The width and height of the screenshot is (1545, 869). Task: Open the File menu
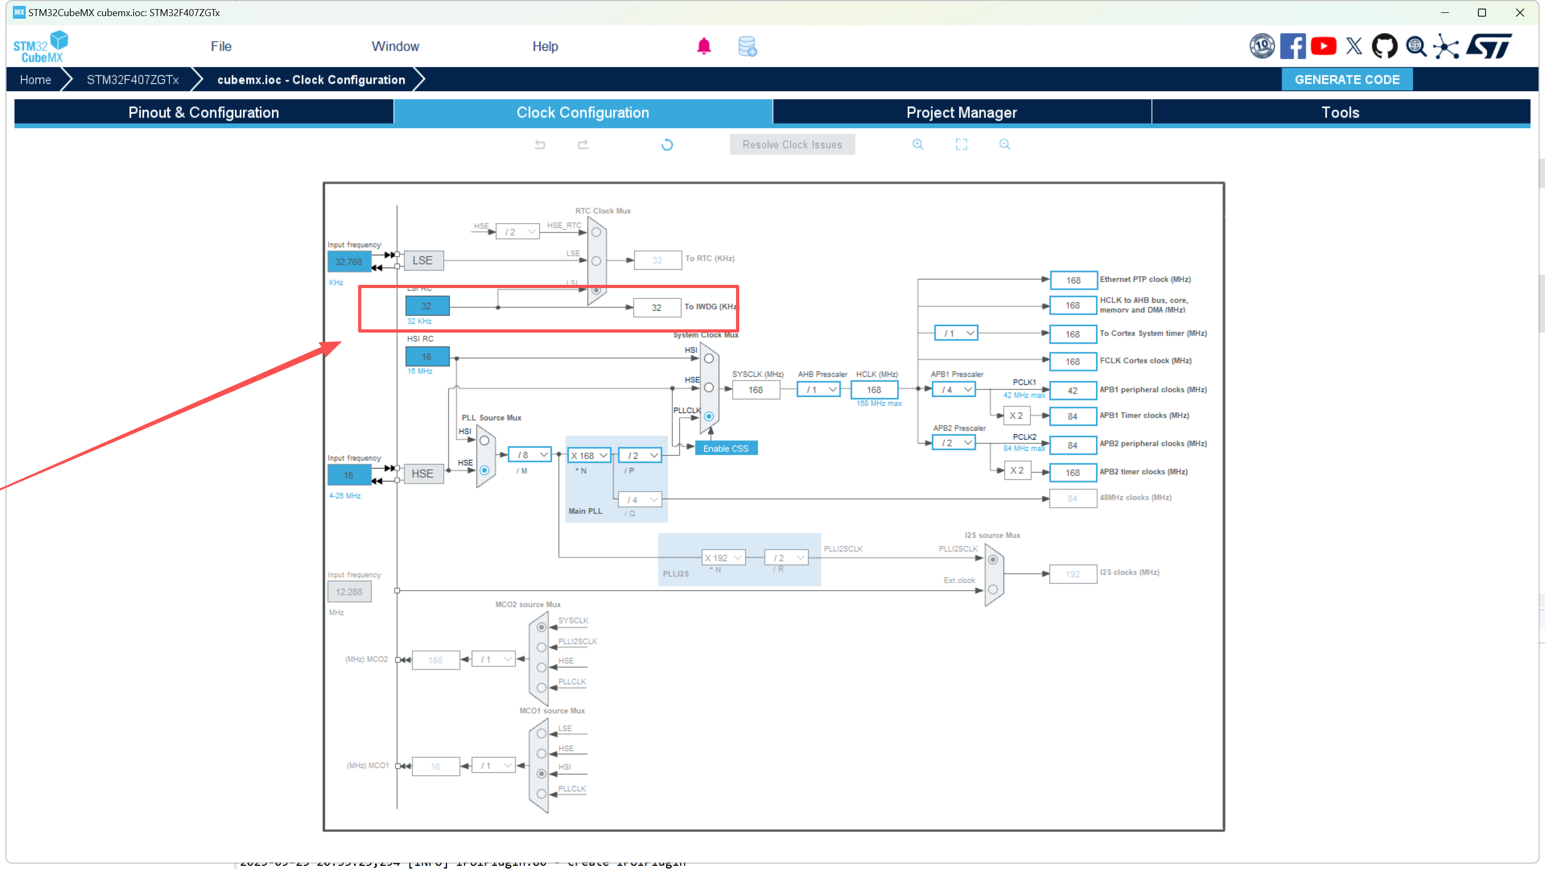[220, 46]
